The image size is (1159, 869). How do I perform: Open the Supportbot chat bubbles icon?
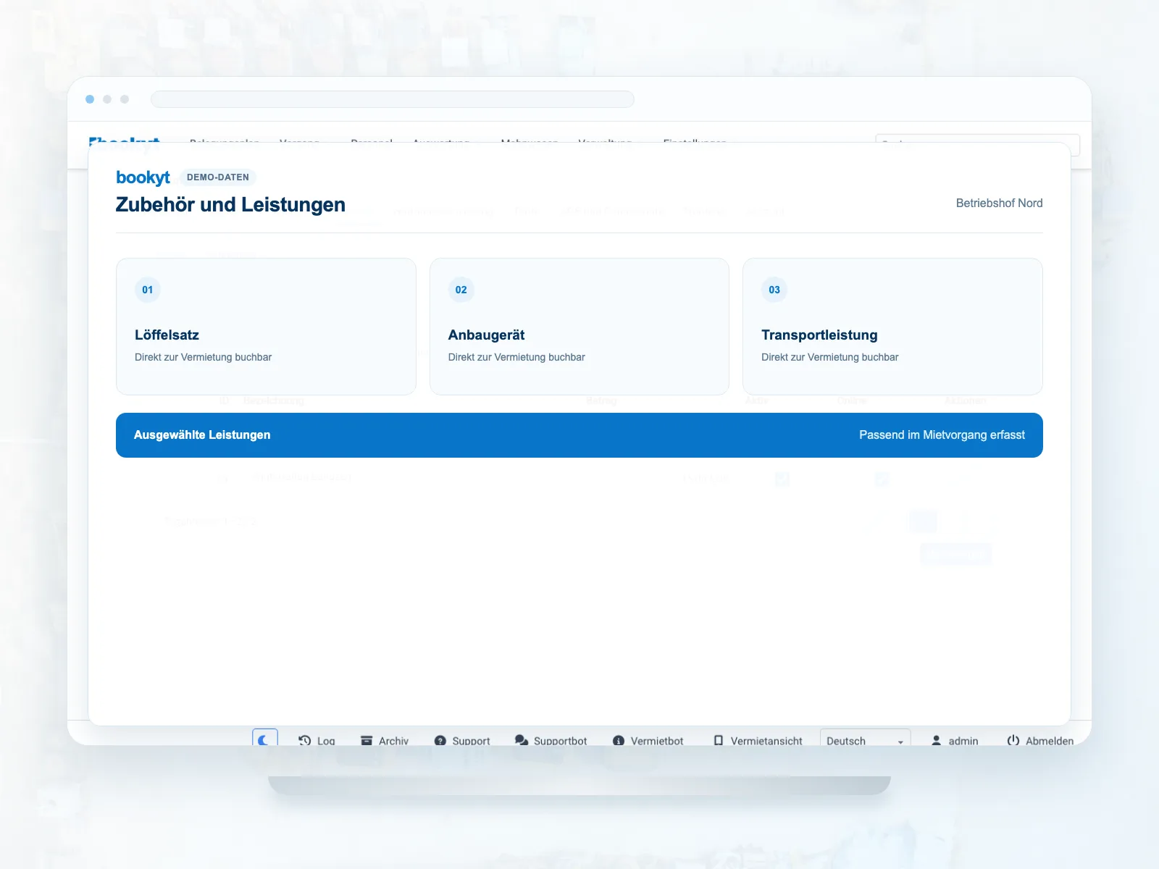coord(522,740)
